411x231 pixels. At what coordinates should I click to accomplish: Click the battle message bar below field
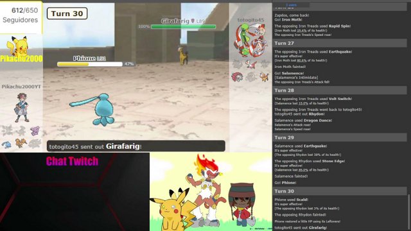[136, 146]
